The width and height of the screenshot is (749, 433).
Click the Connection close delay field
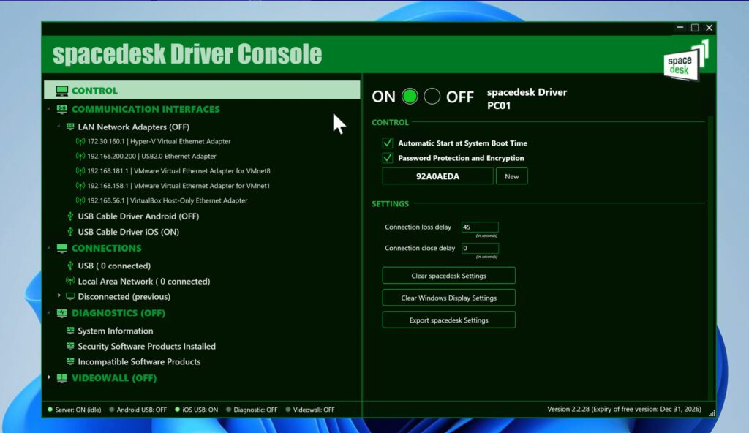click(x=480, y=248)
